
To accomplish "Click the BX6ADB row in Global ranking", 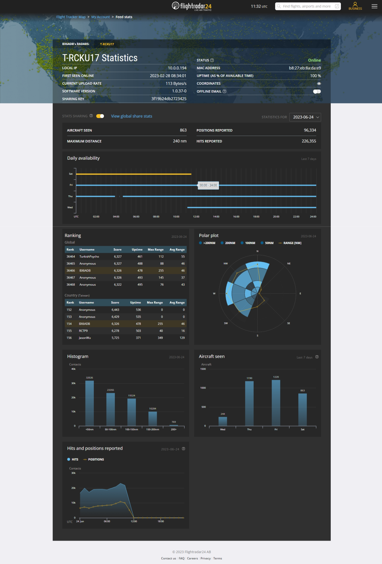I will coord(126,271).
